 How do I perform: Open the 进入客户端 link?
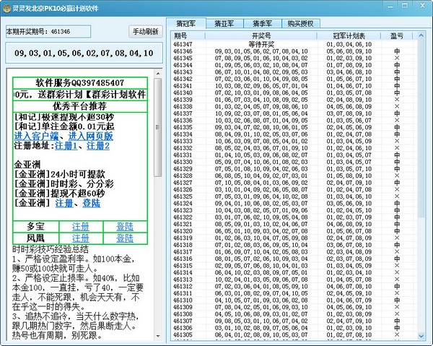pos(36,136)
